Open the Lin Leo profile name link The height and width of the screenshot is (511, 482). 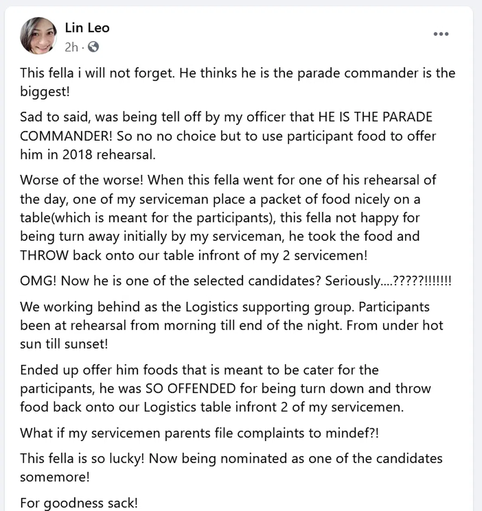87,28
